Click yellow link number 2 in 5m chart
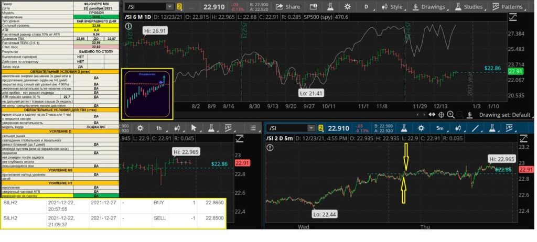This screenshot has height=242, width=537. coord(321,128)
